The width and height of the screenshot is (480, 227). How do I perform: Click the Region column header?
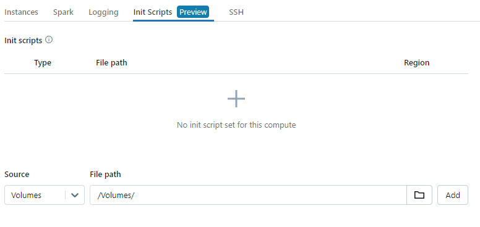[417, 63]
